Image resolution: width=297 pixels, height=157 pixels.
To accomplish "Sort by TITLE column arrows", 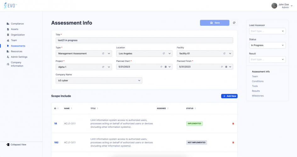I will coord(97,108).
